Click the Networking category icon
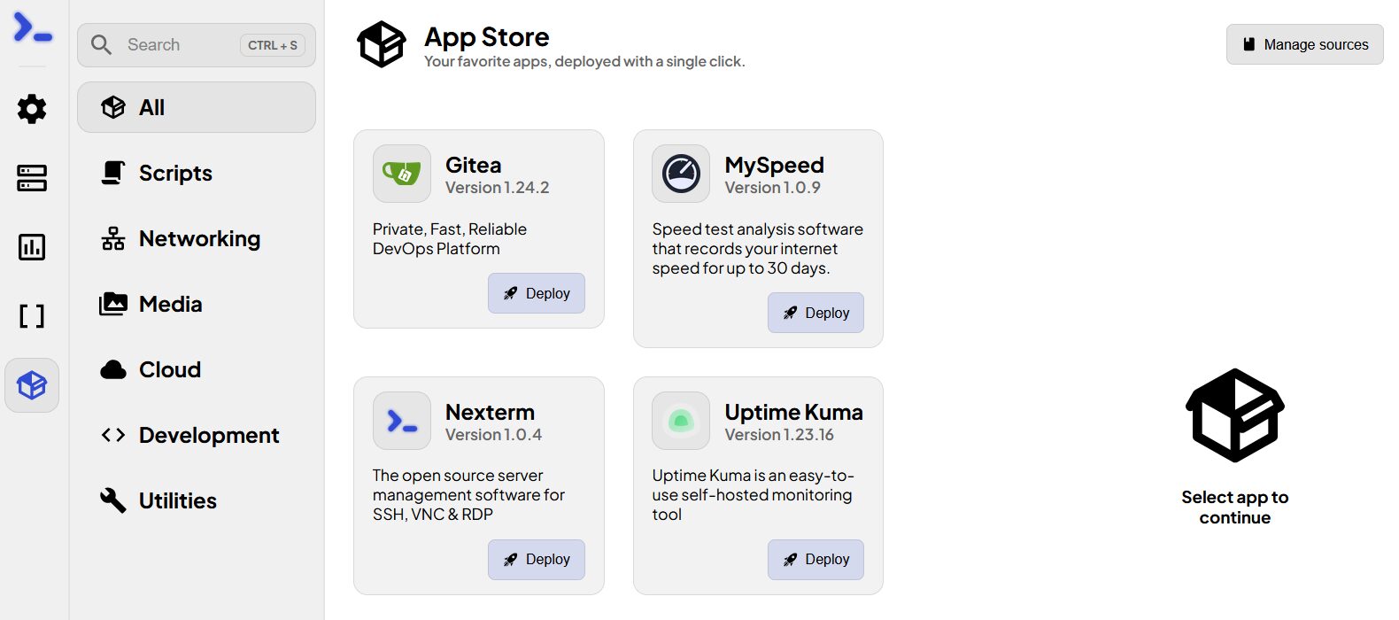 tap(113, 238)
